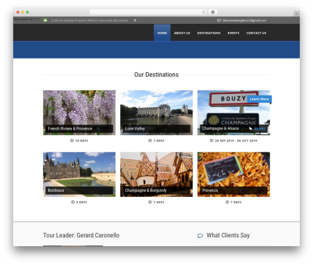Open the Provence title link
The image size is (313, 265).
pos(210,190)
